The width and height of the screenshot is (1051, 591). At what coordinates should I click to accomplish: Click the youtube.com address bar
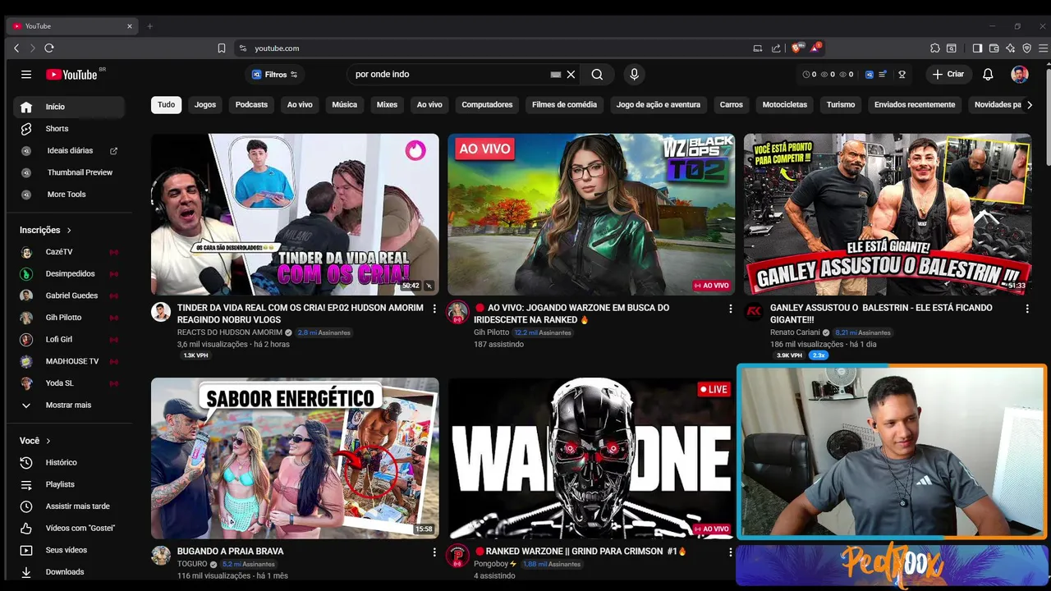click(493, 48)
